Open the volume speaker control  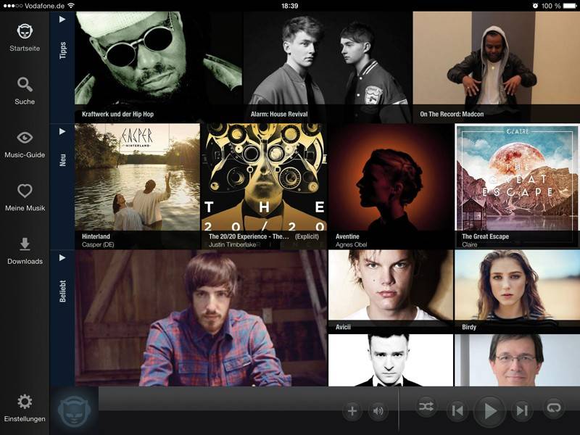[x=378, y=411]
